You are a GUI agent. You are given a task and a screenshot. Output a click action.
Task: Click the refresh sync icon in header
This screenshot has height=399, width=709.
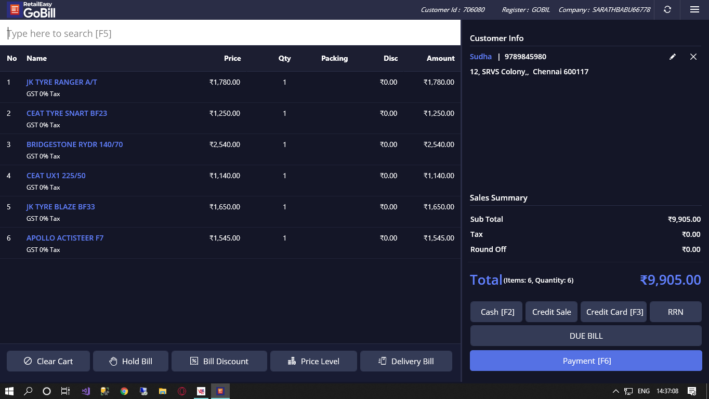667,9
